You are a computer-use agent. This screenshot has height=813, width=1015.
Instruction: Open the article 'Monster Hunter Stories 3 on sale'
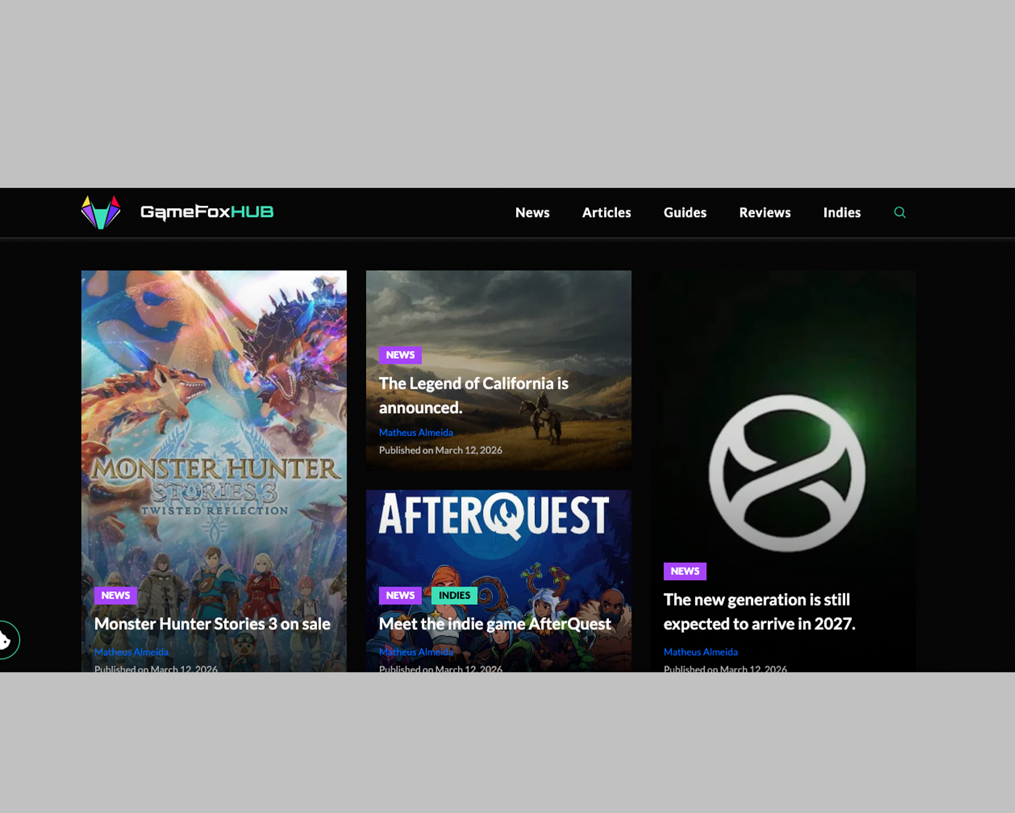click(x=212, y=624)
